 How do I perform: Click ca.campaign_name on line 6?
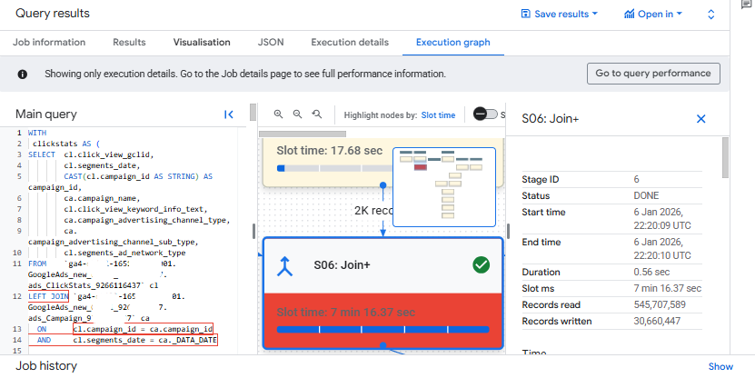[x=102, y=198]
